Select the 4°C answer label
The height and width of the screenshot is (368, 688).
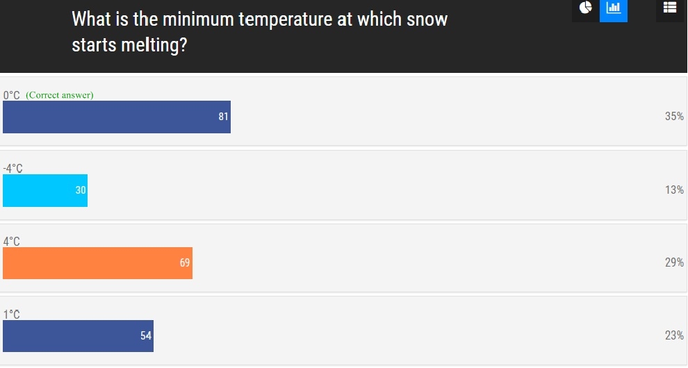11,241
